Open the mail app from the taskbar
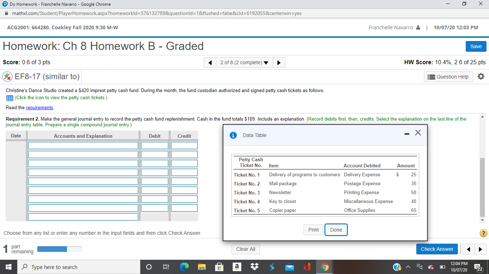 point(289,267)
